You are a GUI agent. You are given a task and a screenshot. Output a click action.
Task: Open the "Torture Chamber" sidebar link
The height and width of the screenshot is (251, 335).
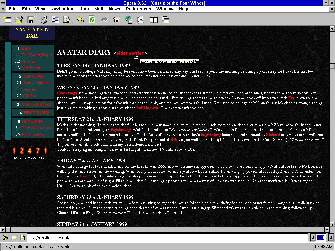[37, 128]
